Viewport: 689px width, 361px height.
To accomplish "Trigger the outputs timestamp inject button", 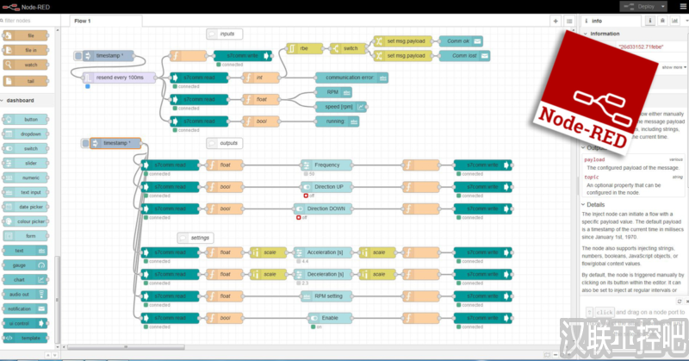I will point(85,143).
